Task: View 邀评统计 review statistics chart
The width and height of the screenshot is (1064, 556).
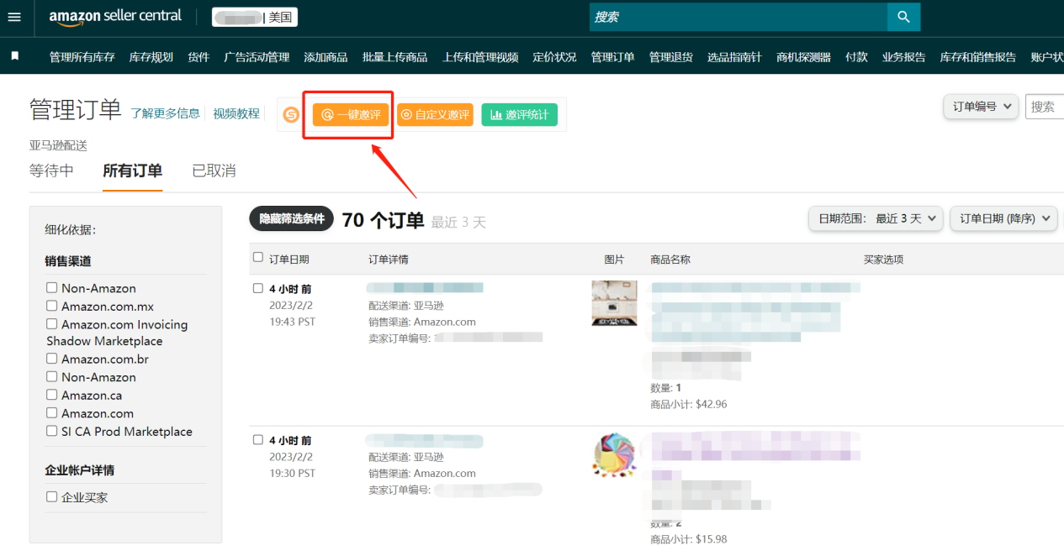Action: tap(519, 113)
